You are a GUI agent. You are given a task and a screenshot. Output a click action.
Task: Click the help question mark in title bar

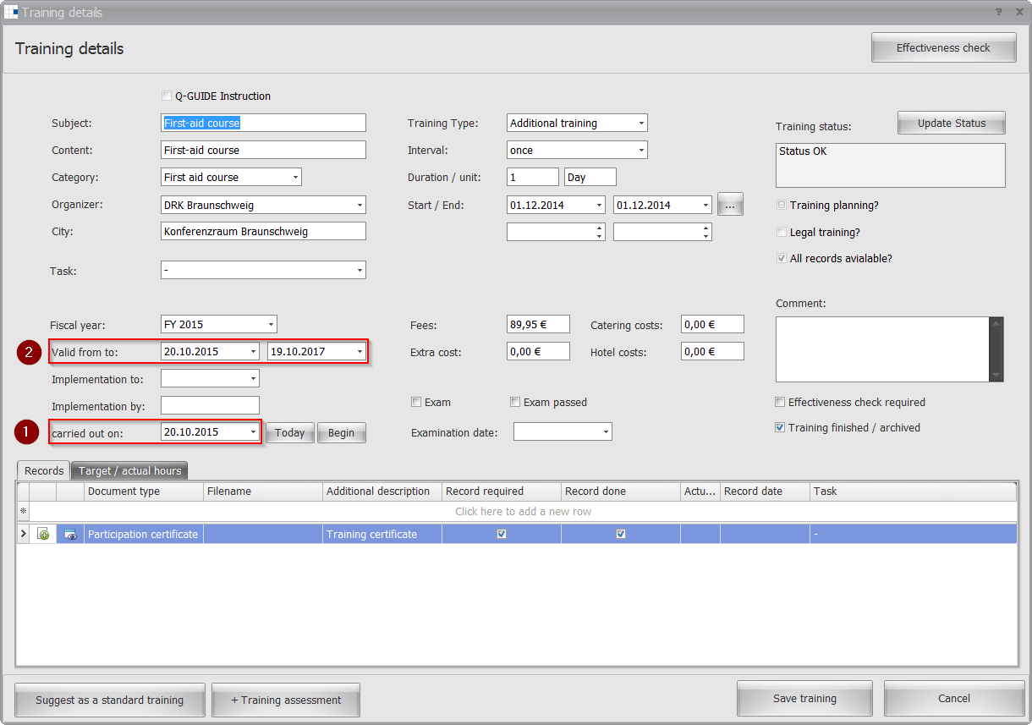tap(998, 12)
